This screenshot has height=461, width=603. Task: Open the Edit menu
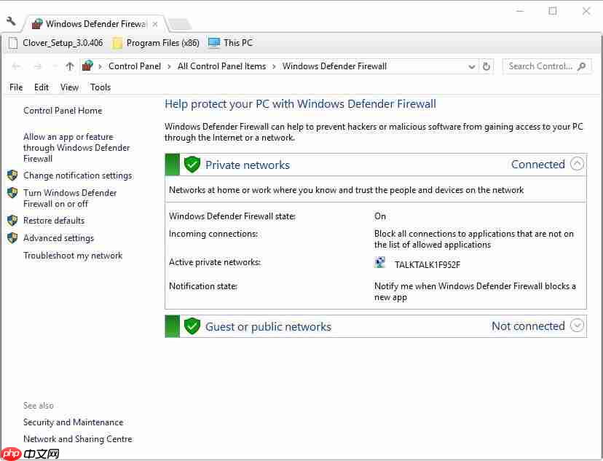click(x=42, y=87)
